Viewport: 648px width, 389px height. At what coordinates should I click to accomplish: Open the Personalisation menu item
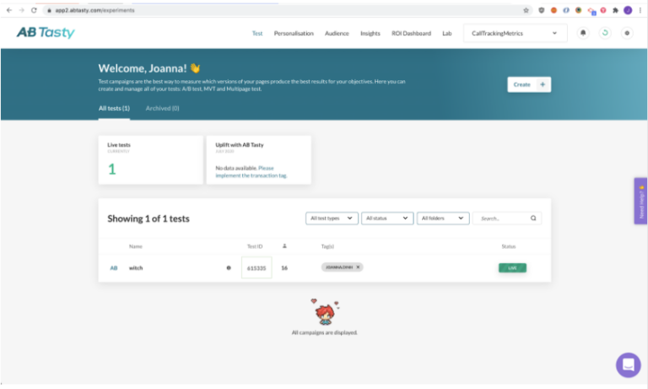[x=294, y=33]
